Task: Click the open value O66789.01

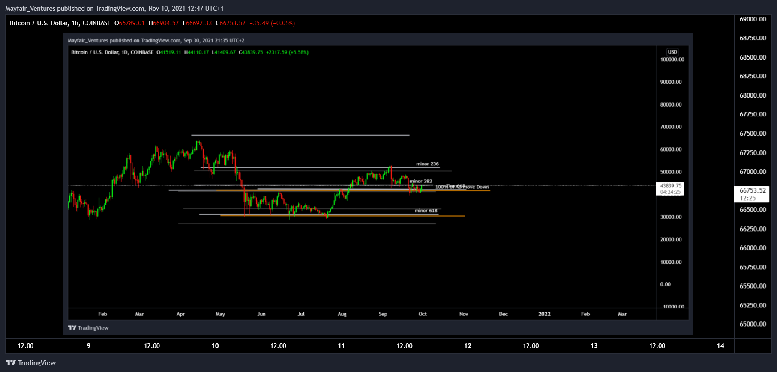Action: coord(129,23)
